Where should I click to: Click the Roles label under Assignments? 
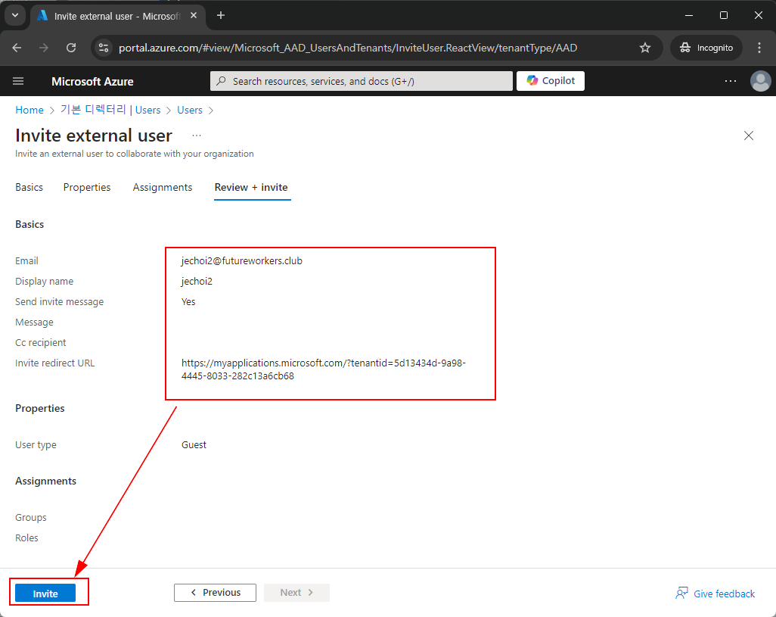coord(26,538)
